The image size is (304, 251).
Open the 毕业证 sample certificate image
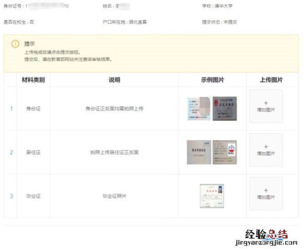click(212, 196)
